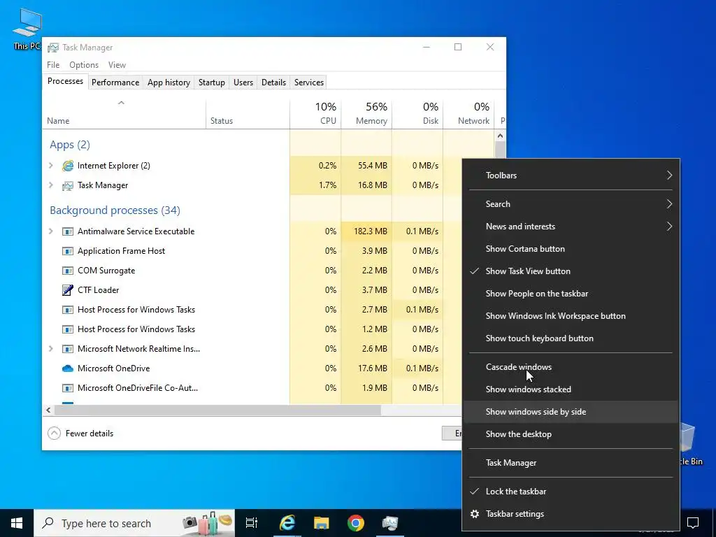Choose Show the desktop
Viewport: 716px width, 537px height.
pyautogui.click(x=571, y=434)
